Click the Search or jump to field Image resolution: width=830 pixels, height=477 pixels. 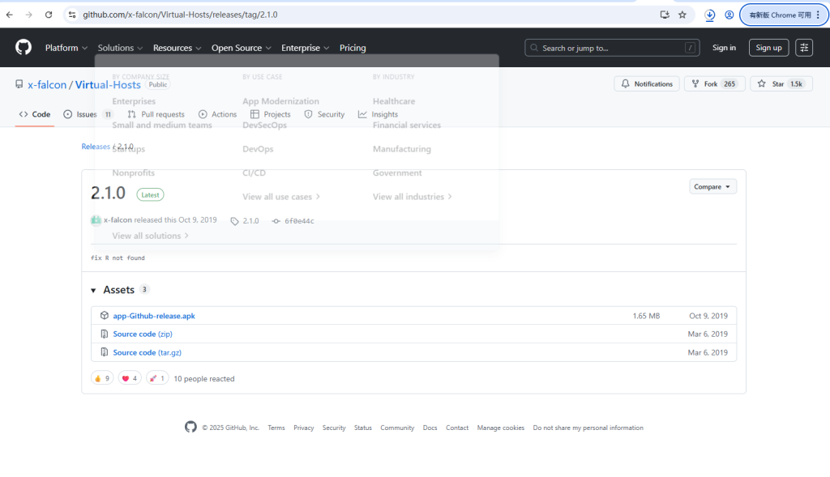(612, 48)
